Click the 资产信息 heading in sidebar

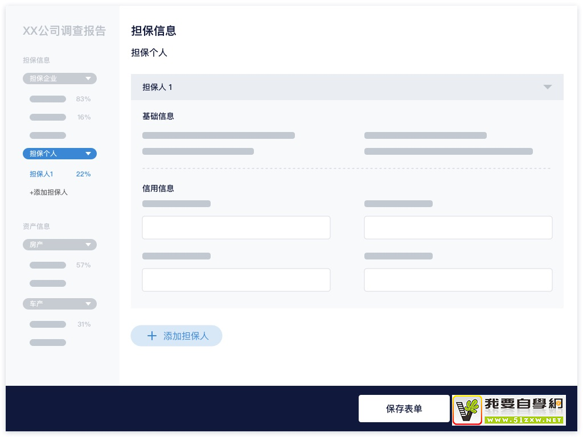click(x=36, y=226)
